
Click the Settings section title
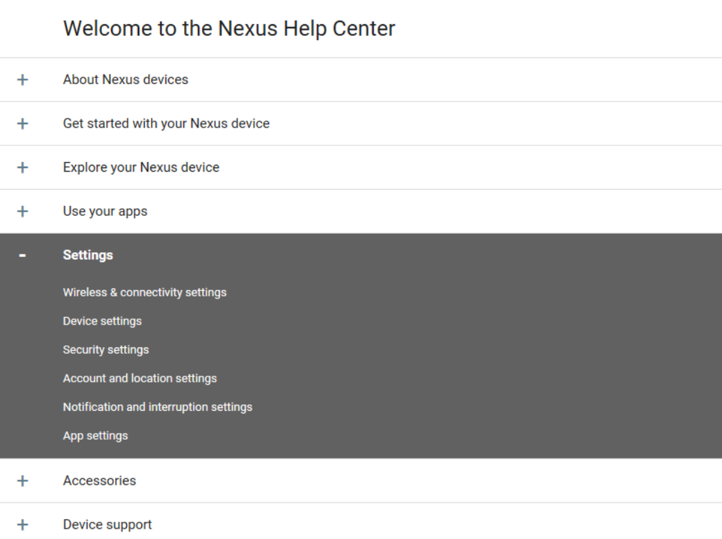tap(88, 255)
